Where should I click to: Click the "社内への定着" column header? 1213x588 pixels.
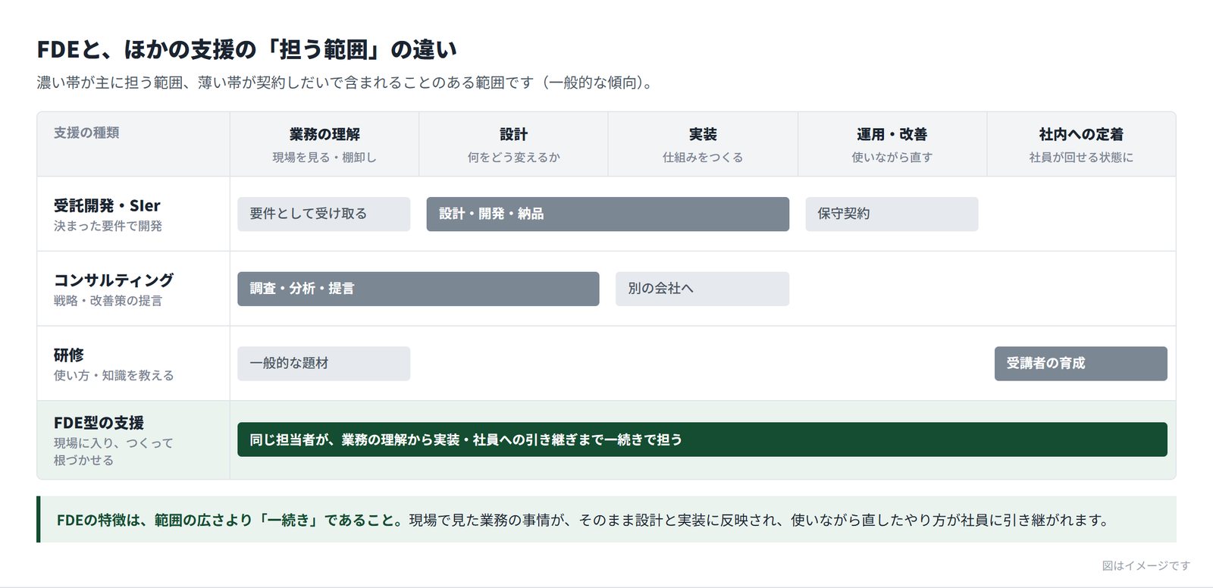coord(1081,134)
